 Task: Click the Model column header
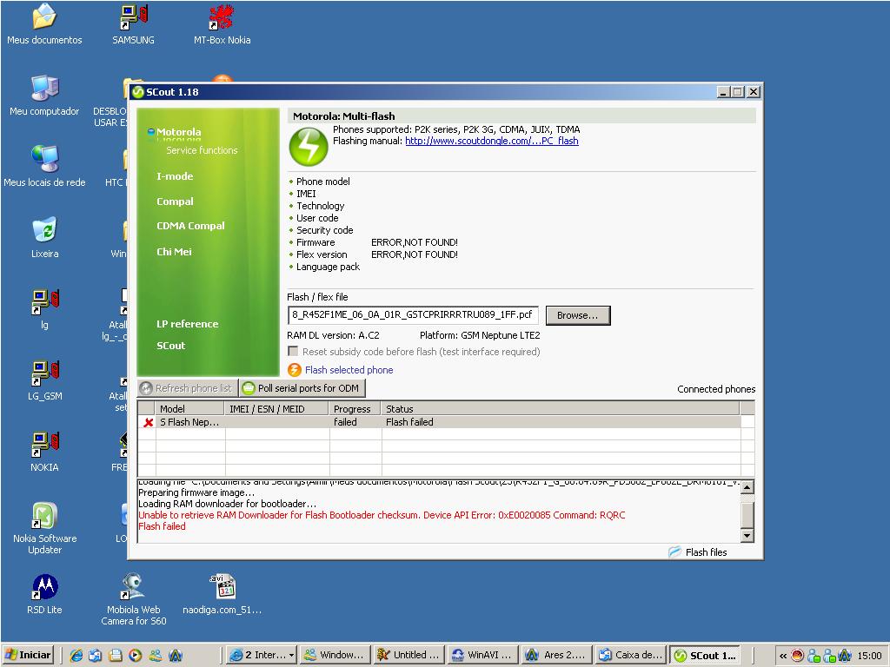click(190, 409)
